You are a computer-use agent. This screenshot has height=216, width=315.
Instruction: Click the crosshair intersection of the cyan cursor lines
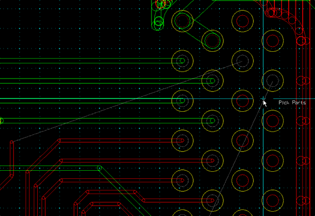(x=263, y=99)
